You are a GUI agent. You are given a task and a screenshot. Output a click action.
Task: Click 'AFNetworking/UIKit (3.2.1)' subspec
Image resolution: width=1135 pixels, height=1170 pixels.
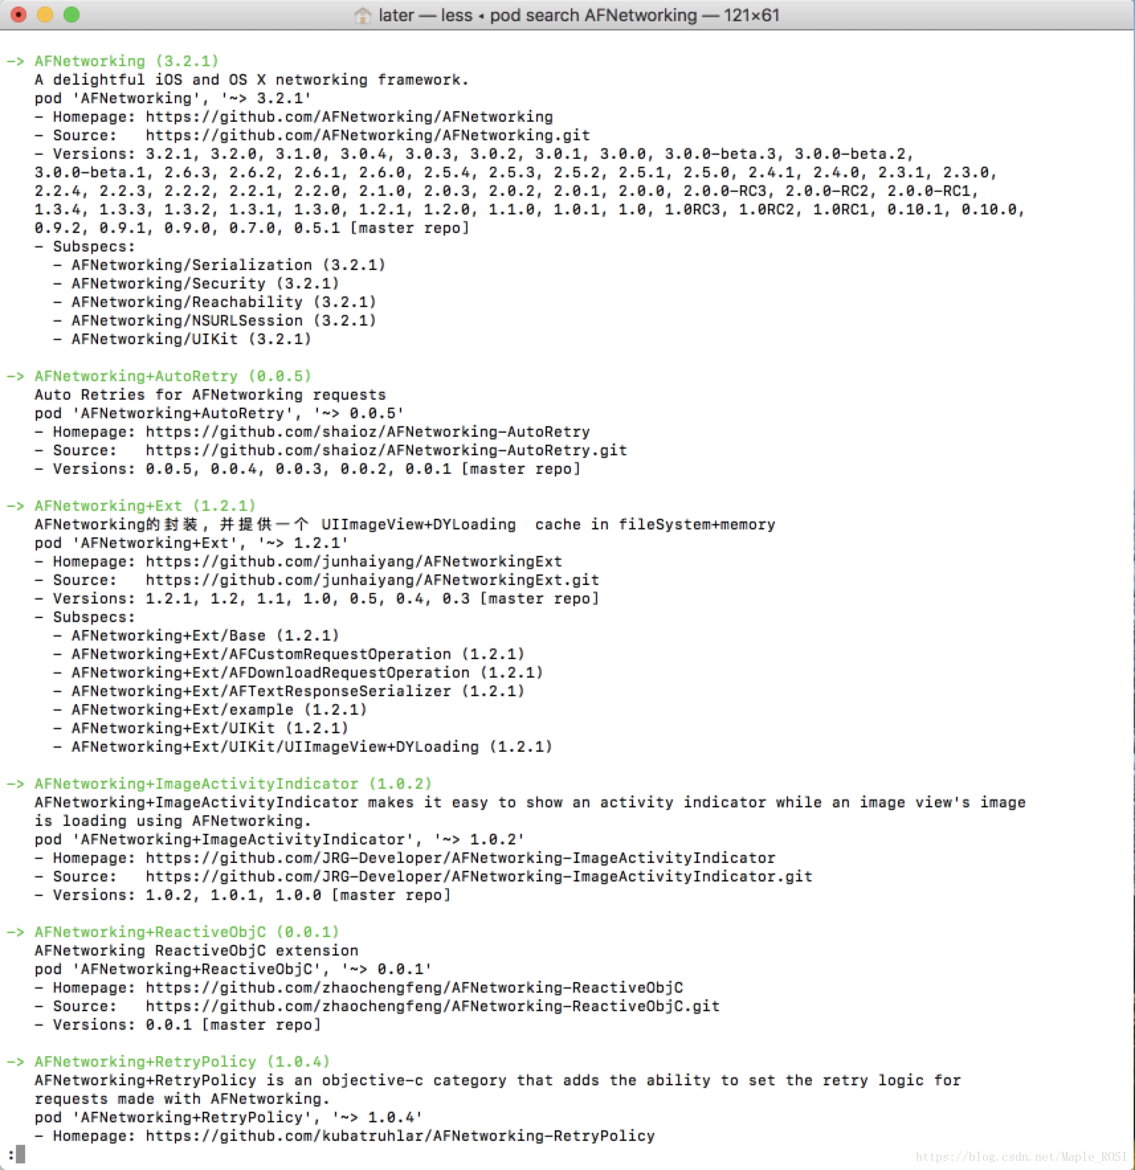click(x=191, y=339)
